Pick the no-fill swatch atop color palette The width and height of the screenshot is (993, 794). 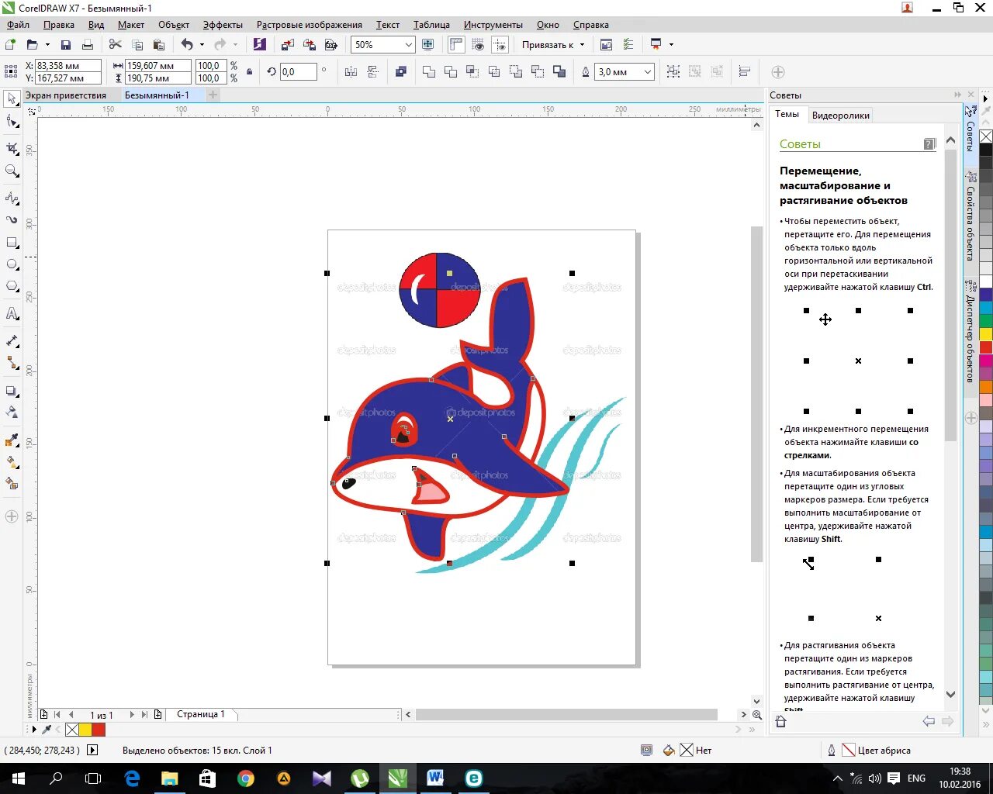pos(986,136)
